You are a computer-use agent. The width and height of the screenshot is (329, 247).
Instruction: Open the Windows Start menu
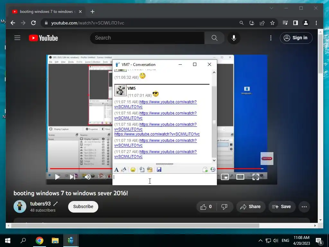pyautogui.click(x=8, y=241)
